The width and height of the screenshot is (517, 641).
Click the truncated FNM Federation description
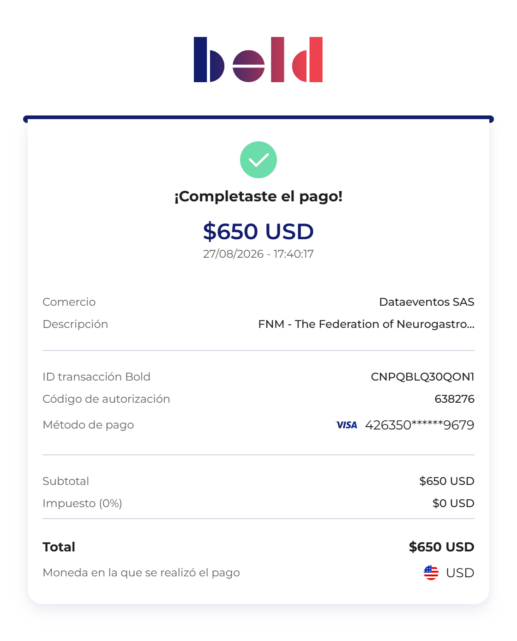point(366,324)
